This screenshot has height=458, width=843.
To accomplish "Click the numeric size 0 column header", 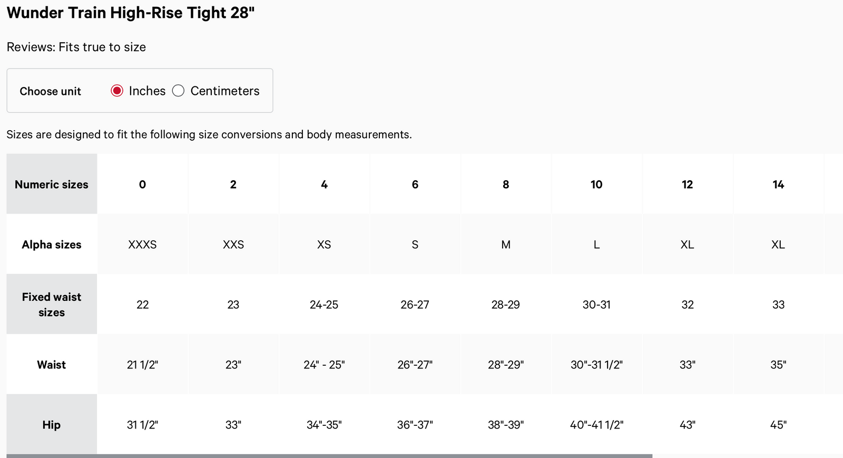I will click(x=142, y=184).
